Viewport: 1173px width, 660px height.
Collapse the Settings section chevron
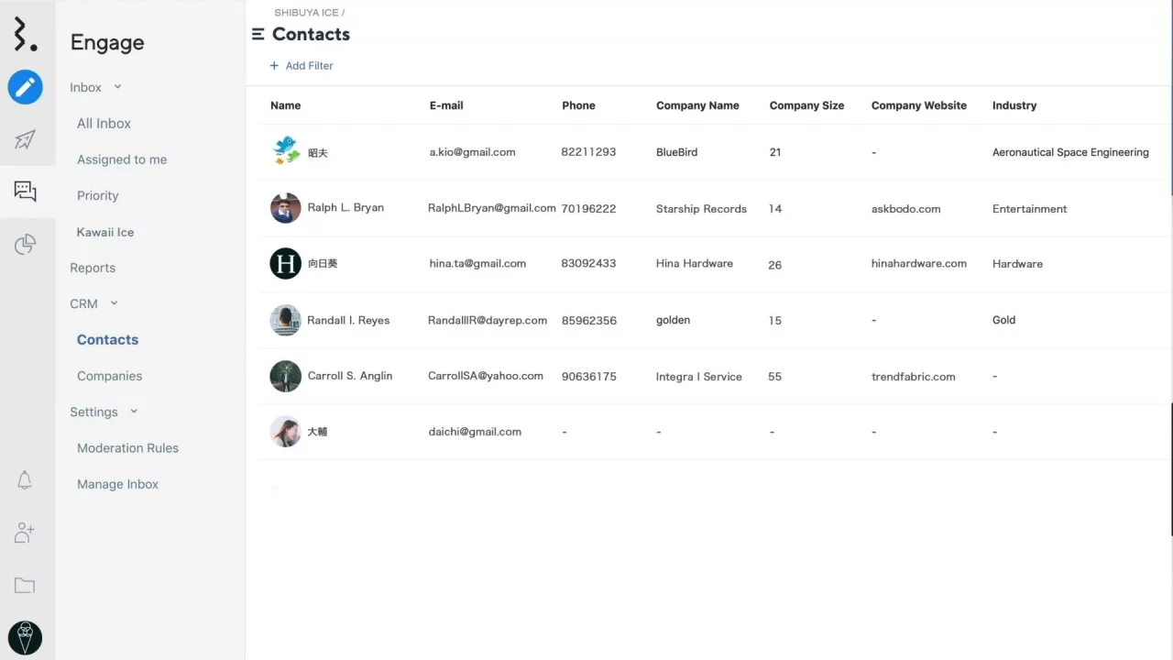tap(134, 412)
